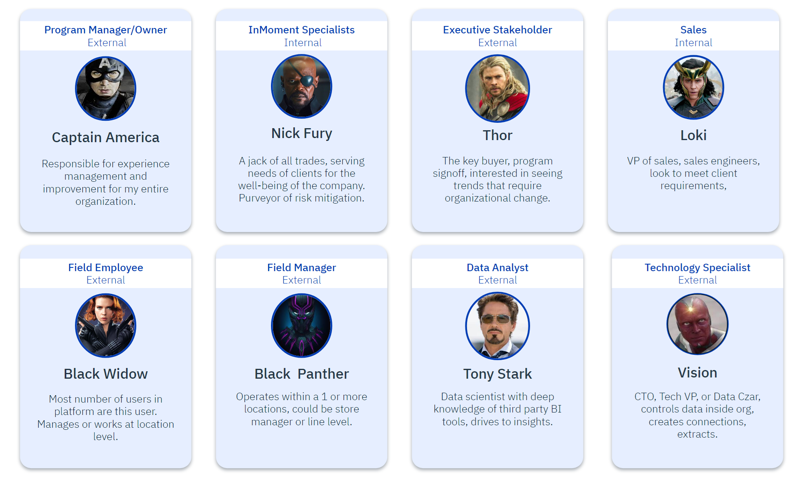Click the Field Employee heading

tap(105, 267)
